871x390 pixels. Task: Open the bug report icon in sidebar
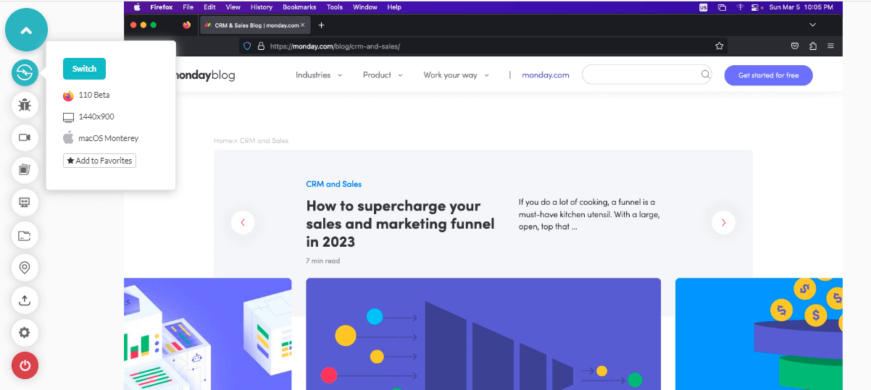coord(25,105)
